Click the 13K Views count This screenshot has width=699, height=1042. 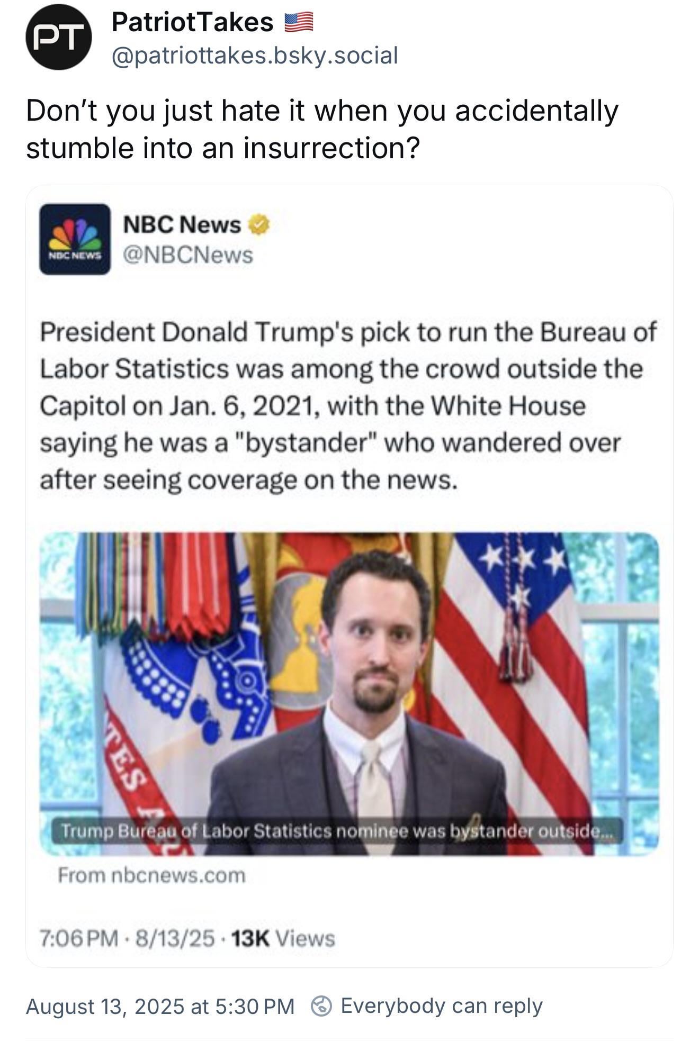point(283,938)
